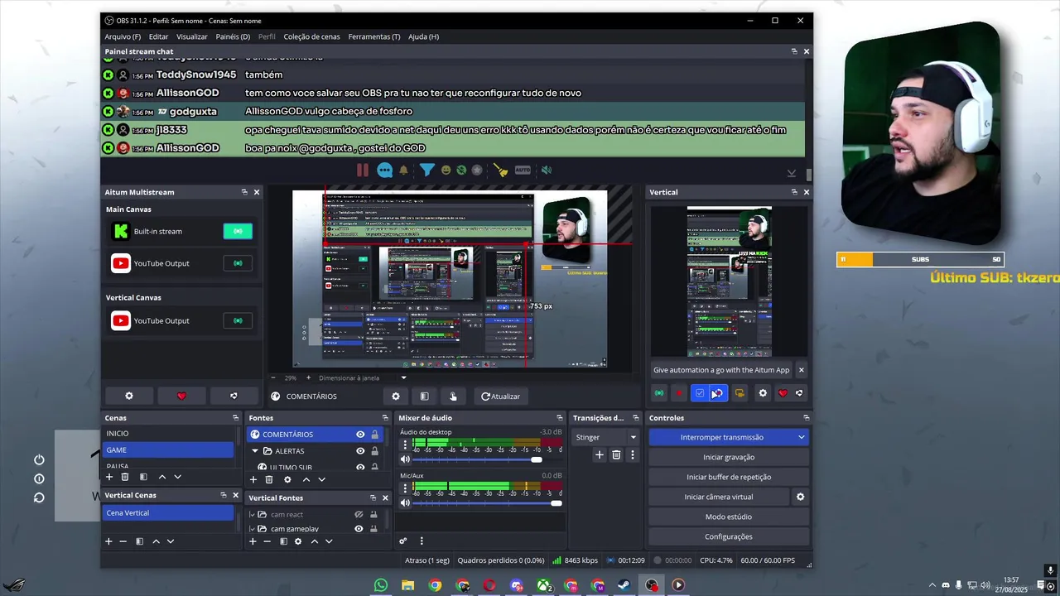Click the interact hand icon in source toolbar
1060x596 pixels.
click(453, 397)
